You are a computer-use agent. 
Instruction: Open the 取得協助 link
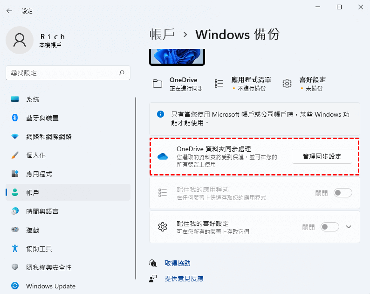coord(178,263)
